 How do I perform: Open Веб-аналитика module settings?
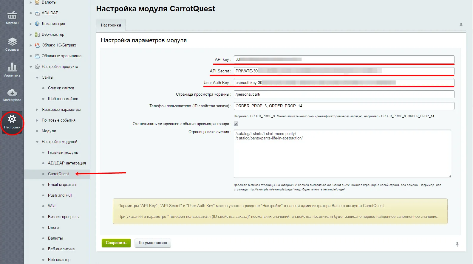pyautogui.click(x=61, y=249)
